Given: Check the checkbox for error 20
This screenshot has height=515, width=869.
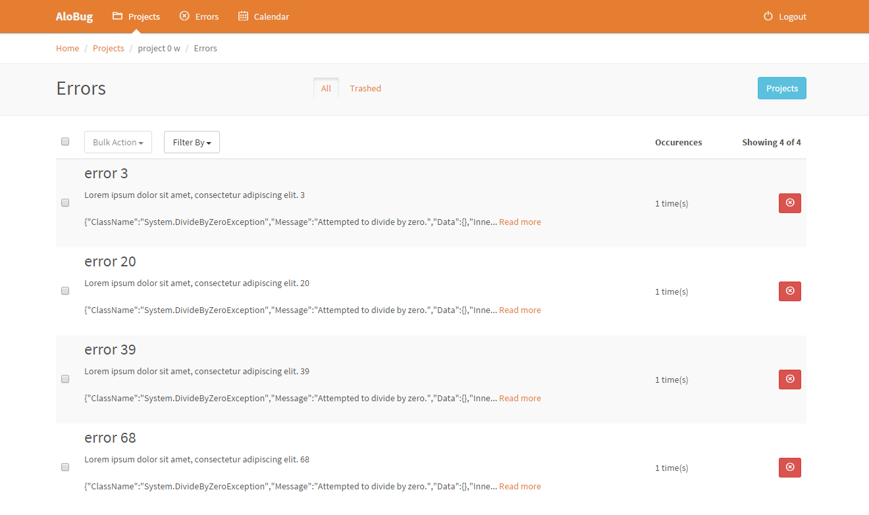Looking at the screenshot, I should (x=65, y=291).
